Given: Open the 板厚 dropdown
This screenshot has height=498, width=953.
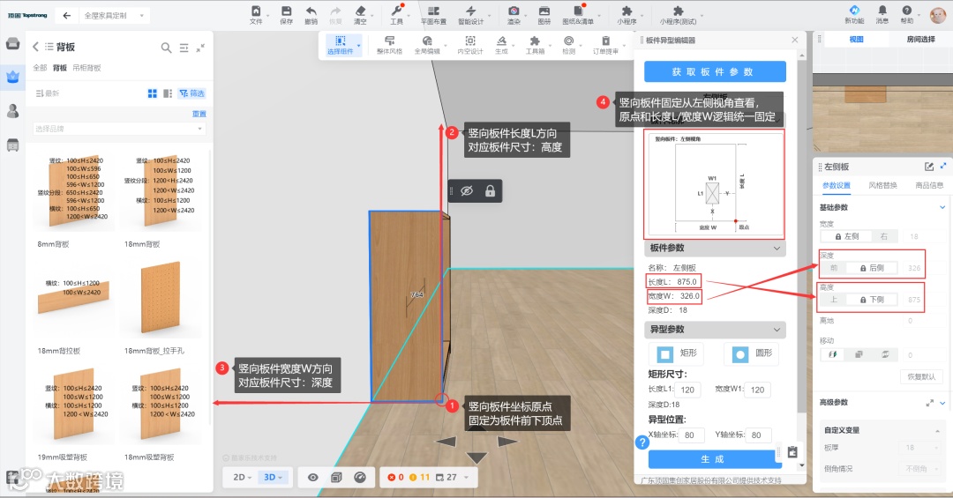Looking at the screenshot, I should 921,448.
